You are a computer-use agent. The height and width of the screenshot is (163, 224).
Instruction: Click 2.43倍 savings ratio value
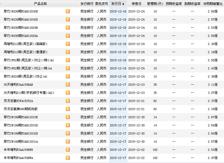(213, 68)
